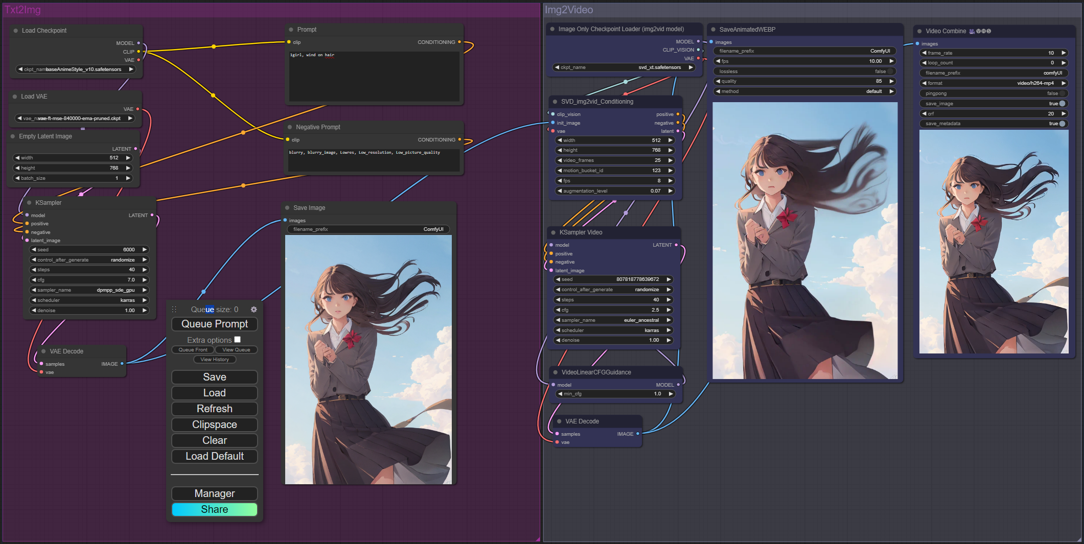The image size is (1084, 544).
Task: Open View History
Action: (x=215, y=360)
